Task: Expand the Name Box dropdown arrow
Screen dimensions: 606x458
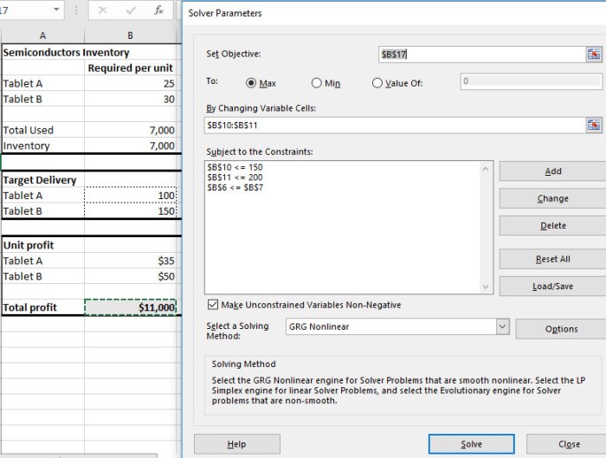Action: pyautogui.click(x=57, y=10)
